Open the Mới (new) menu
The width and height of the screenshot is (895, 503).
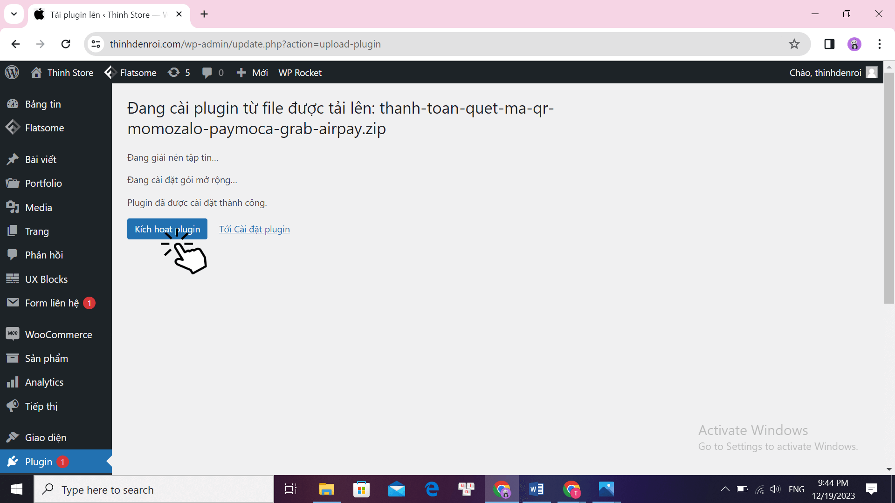[x=252, y=73]
